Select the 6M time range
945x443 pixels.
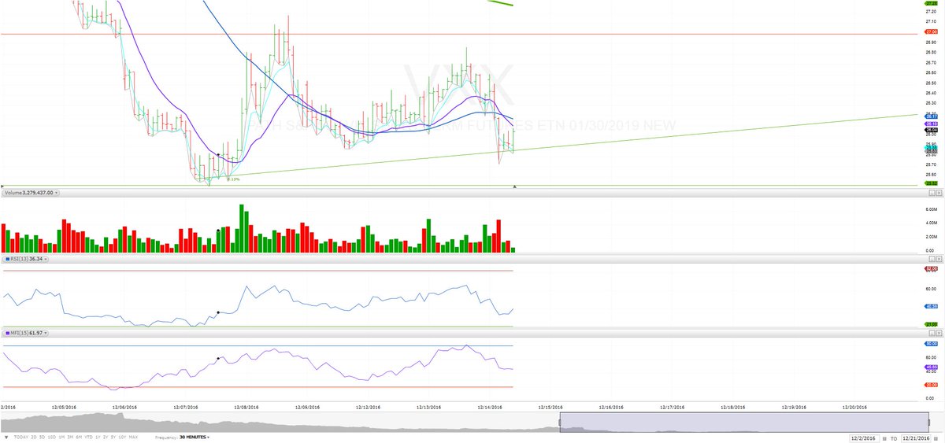coord(79,437)
